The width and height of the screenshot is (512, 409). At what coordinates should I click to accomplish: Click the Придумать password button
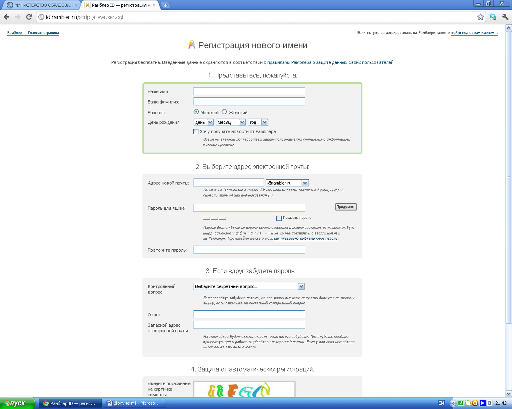tap(346, 207)
